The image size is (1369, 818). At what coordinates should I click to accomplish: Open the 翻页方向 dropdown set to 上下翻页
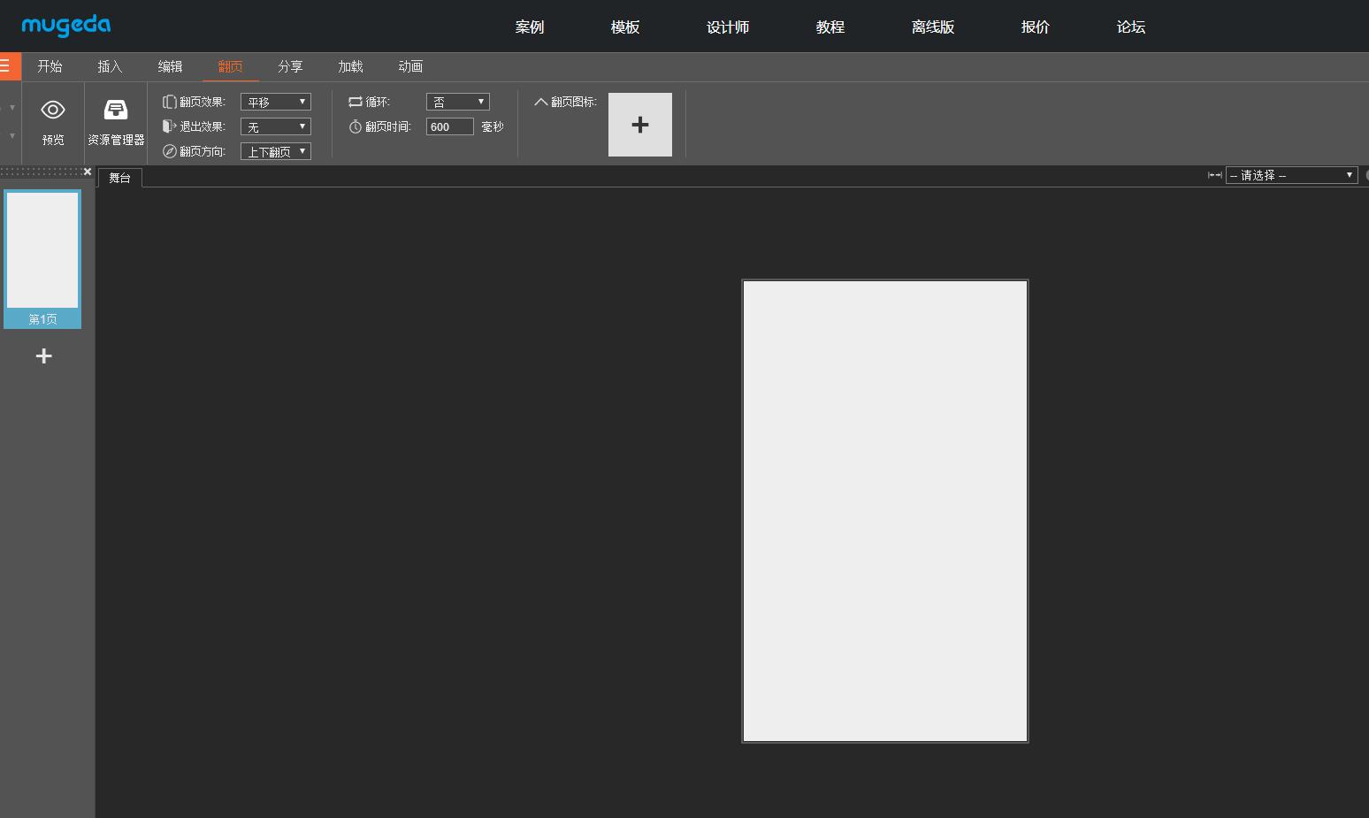(276, 151)
